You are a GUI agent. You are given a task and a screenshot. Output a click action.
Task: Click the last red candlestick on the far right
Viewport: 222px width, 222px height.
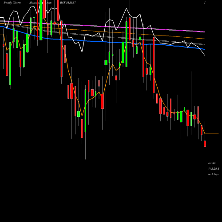(205, 144)
